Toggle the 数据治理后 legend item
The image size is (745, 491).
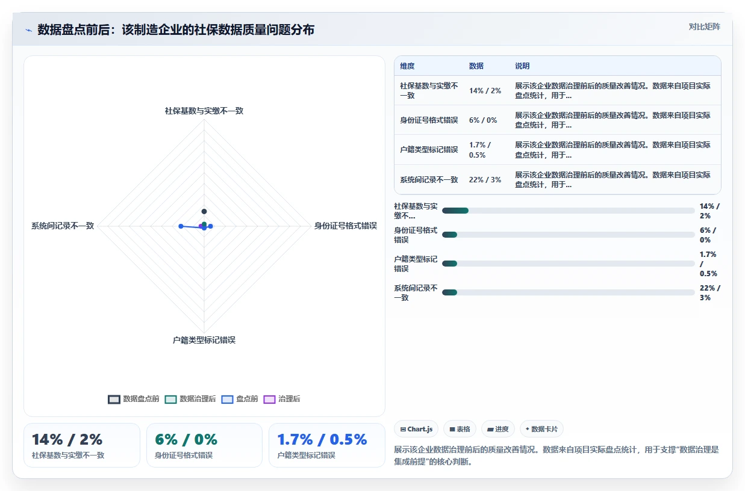pyautogui.click(x=190, y=399)
